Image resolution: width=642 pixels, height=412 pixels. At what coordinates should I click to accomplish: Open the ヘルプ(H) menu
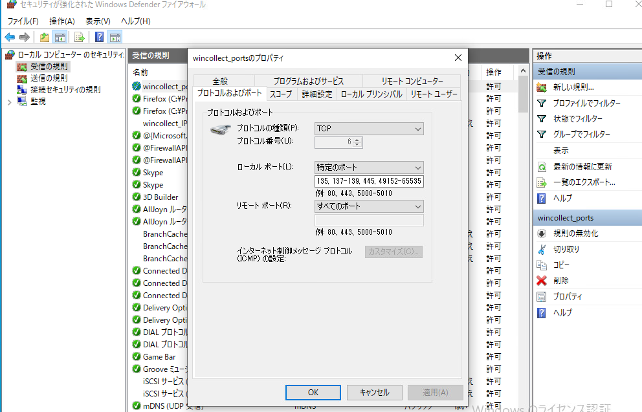(x=135, y=21)
